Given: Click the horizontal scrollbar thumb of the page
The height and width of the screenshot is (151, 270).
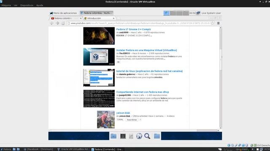Looking at the screenshot, I should (124, 130).
